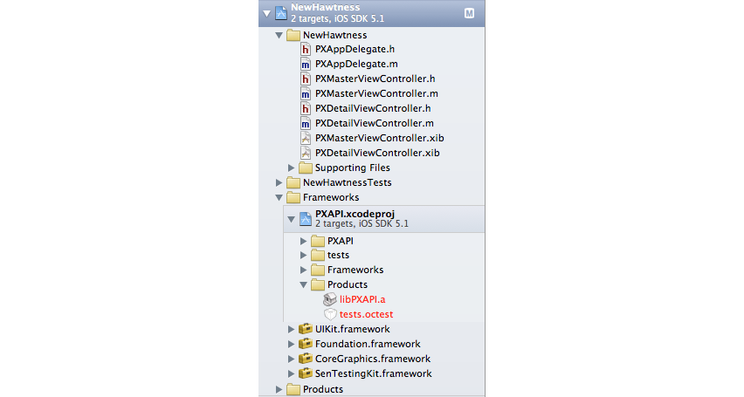This screenshot has width=744, height=397.
Task: Expand the PXAPI folder
Action: 303,241
